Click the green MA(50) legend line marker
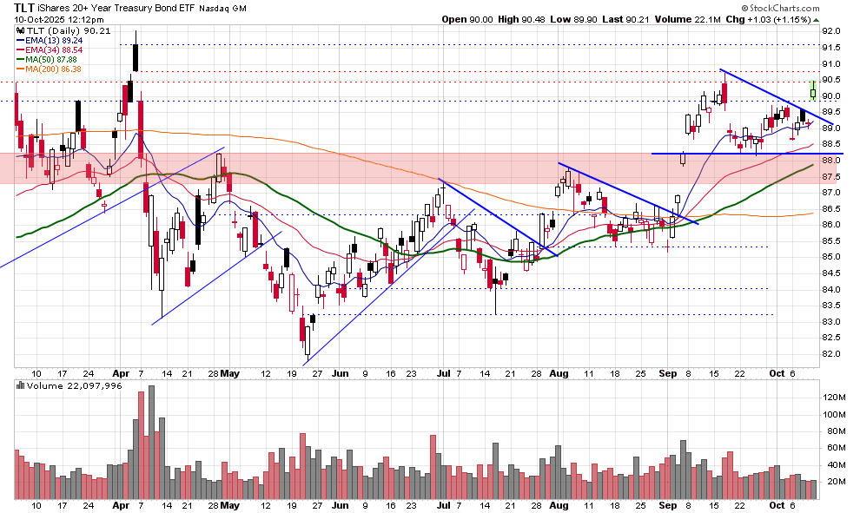The image size is (860, 513). pyautogui.click(x=19, y=59)
